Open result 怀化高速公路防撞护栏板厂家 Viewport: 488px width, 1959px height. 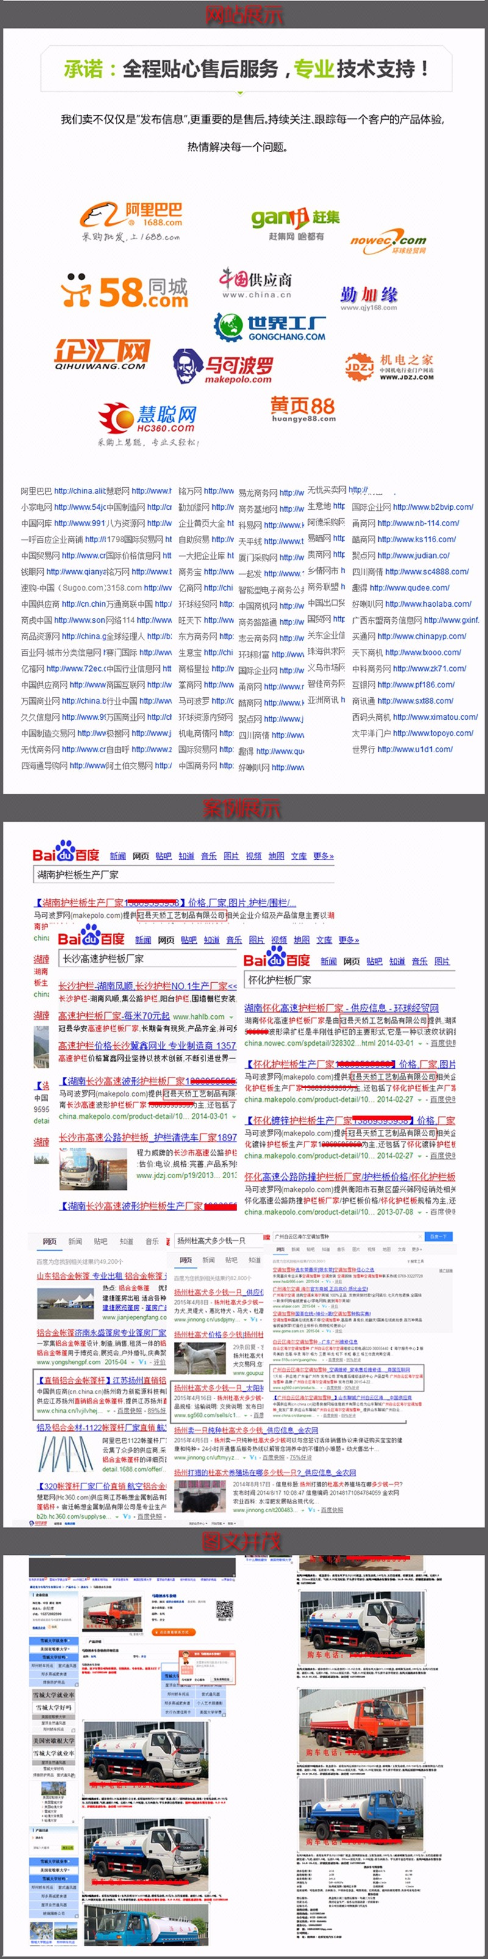click(x=350, y=1176)
